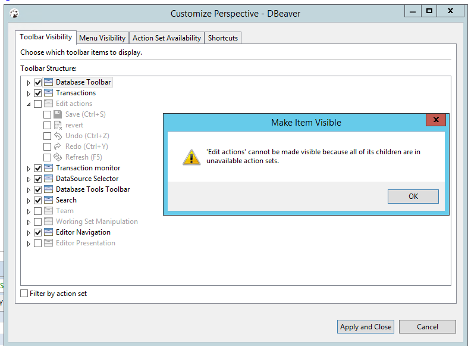Click the Transactions toolbar icon
Viewport: 468px width, 346px height.
pos(48,93)
